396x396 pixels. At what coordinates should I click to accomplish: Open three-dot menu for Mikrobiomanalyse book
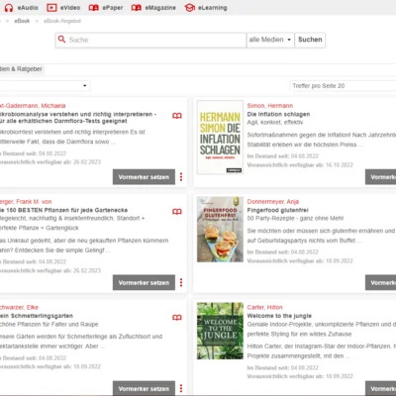click(x=181, y=177)
